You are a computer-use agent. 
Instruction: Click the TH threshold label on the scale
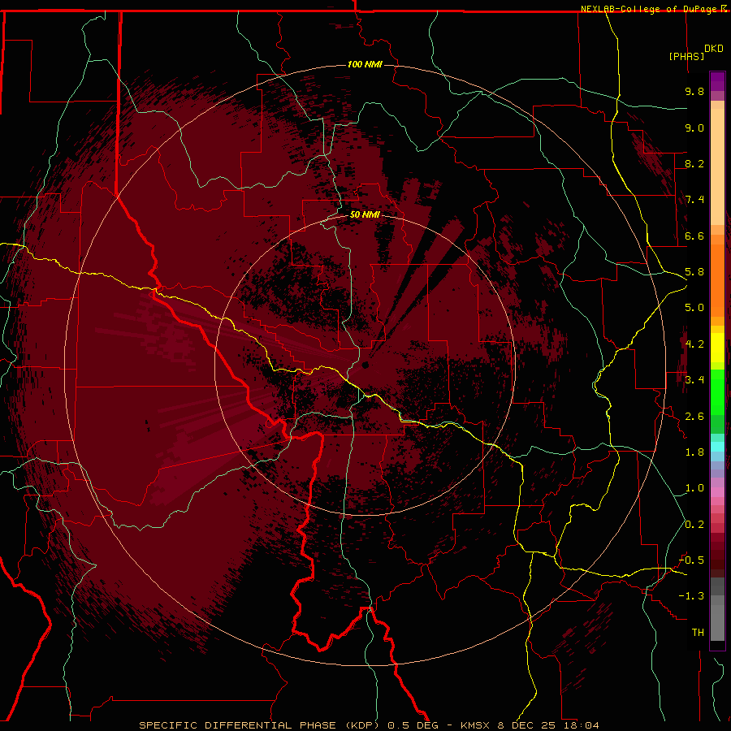point(698,633)
